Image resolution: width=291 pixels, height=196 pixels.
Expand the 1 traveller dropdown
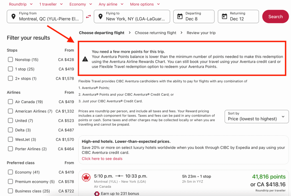tap(51, 4)
